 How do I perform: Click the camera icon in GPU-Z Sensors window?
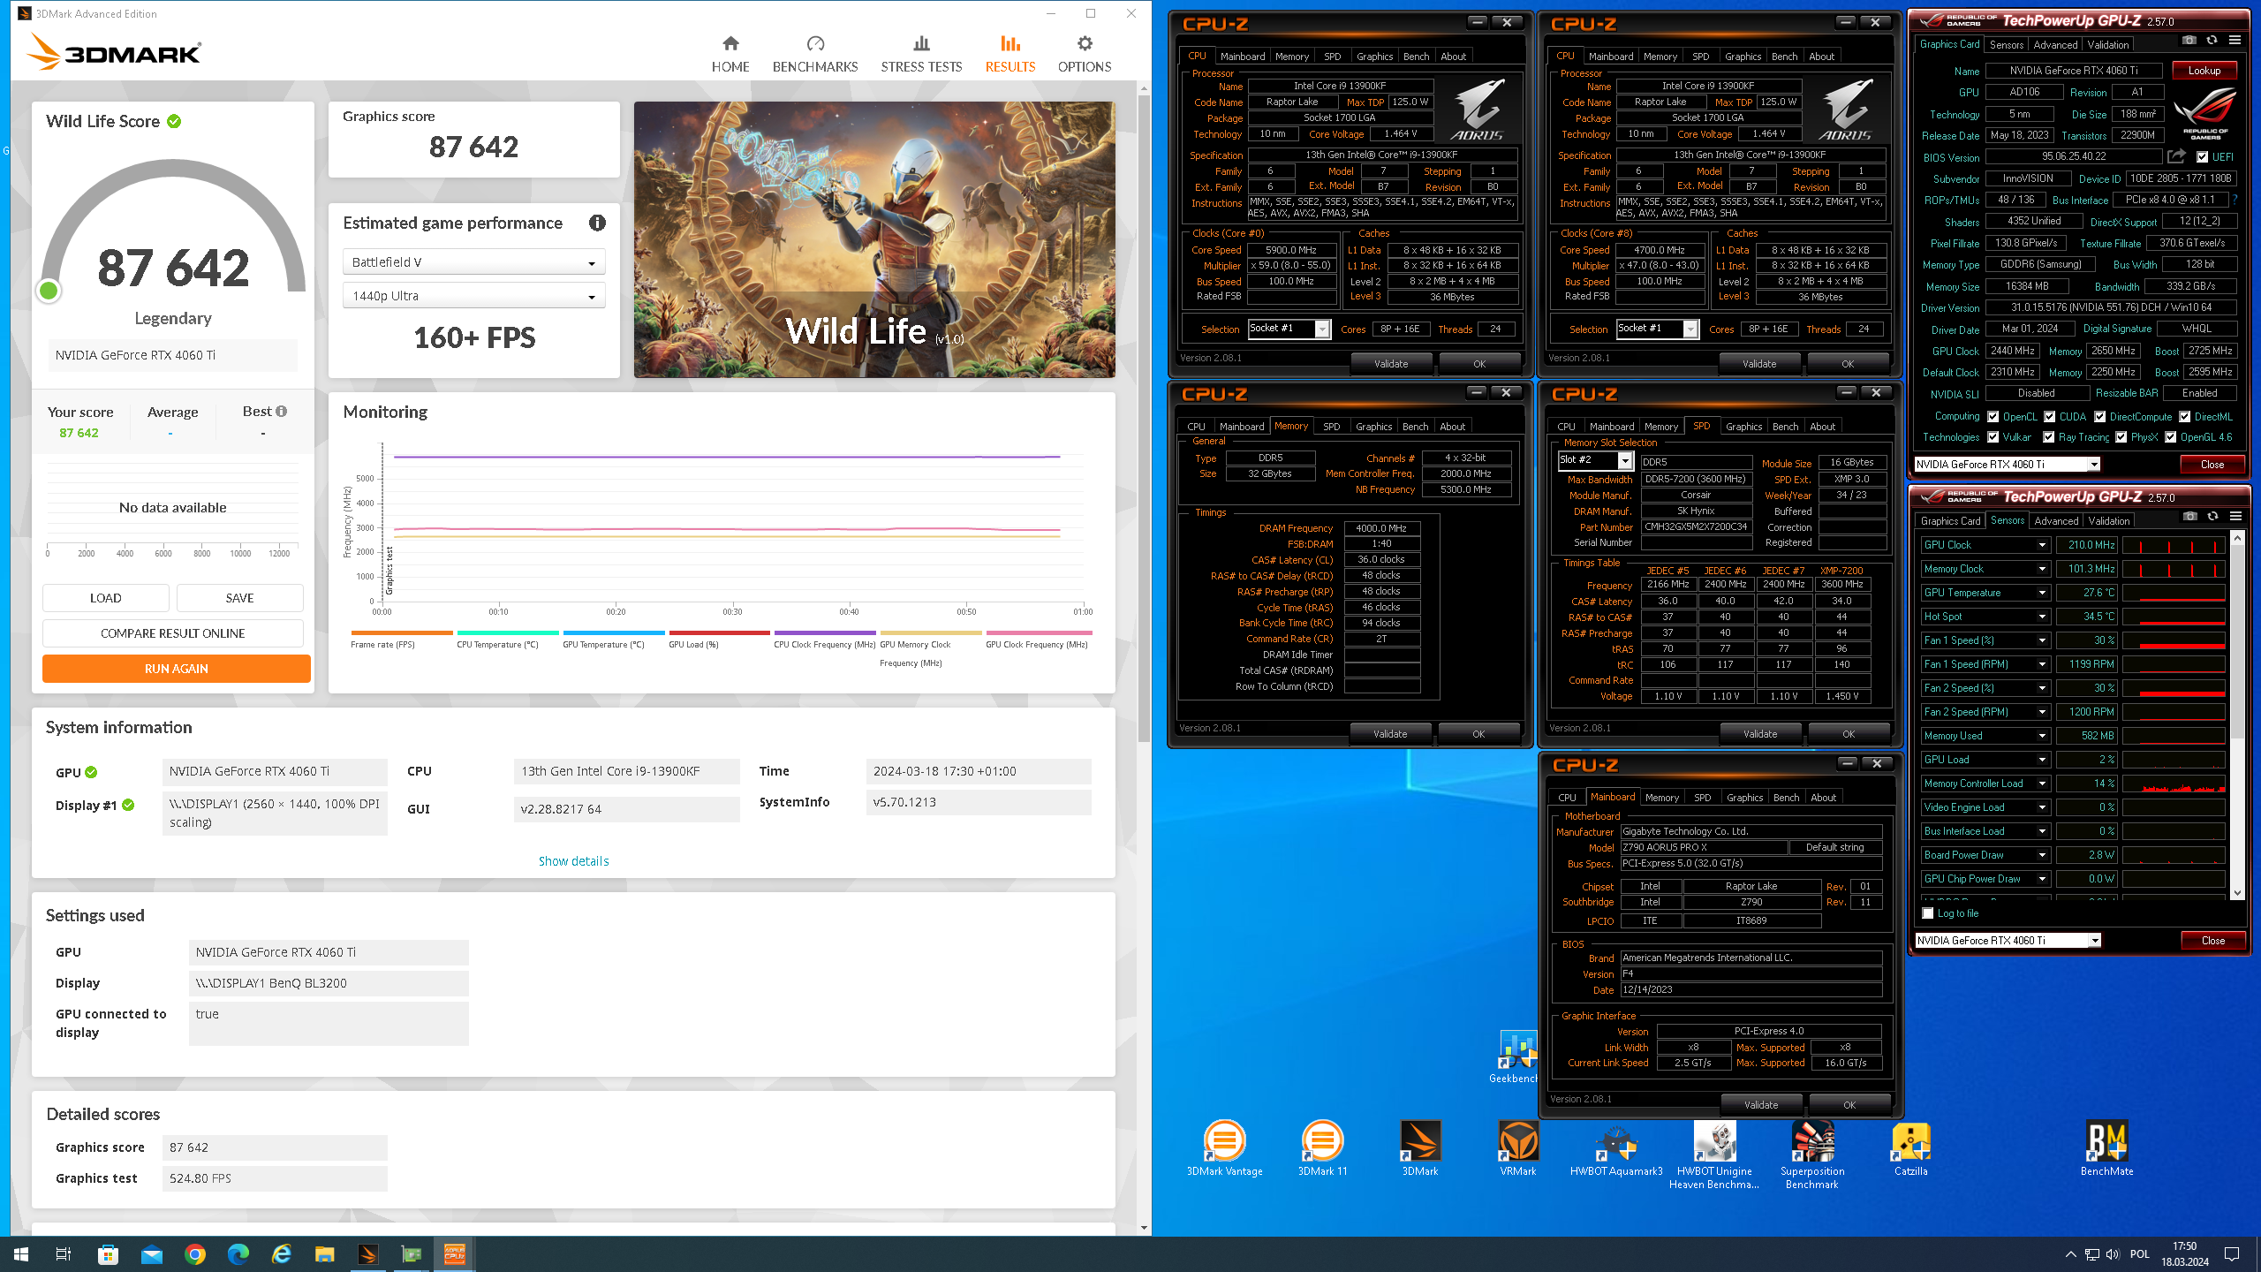coord(2189,517)
